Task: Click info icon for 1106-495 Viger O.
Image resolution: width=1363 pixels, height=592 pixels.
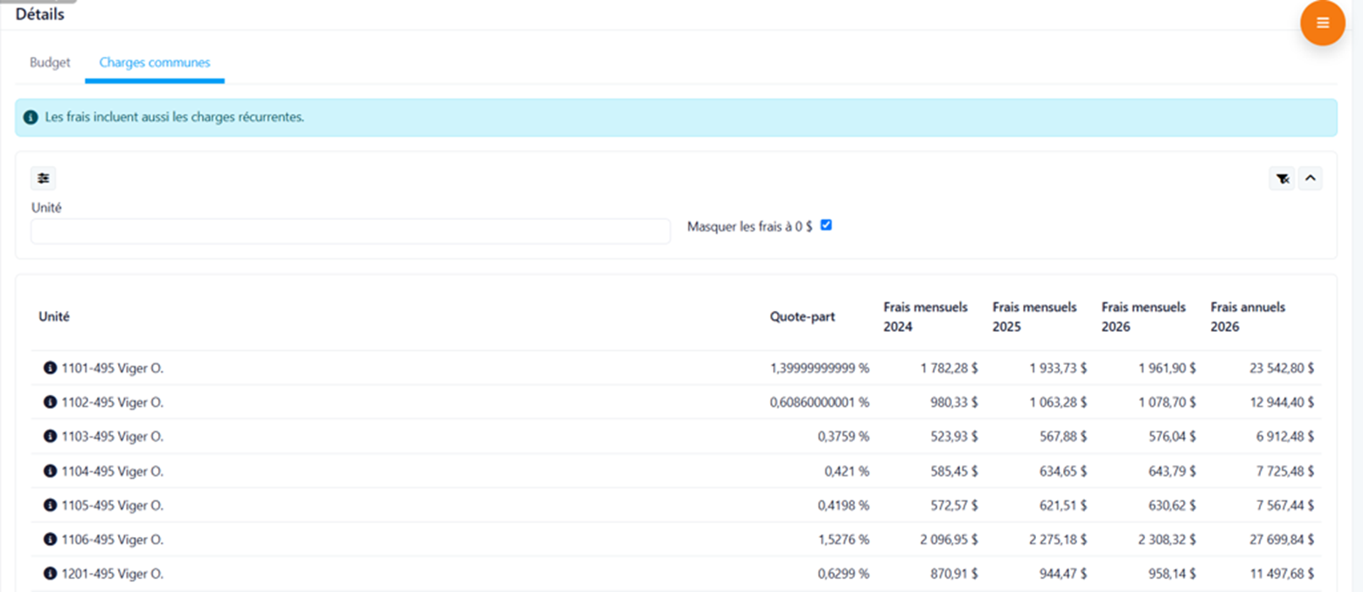Action: (x=50, y=540)
